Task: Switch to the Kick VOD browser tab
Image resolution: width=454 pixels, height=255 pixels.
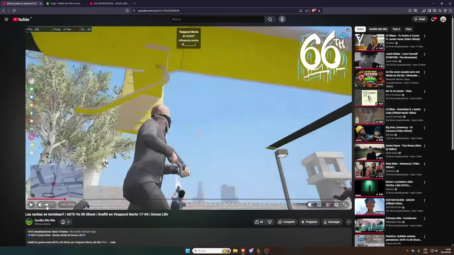Action: point(65,4)
